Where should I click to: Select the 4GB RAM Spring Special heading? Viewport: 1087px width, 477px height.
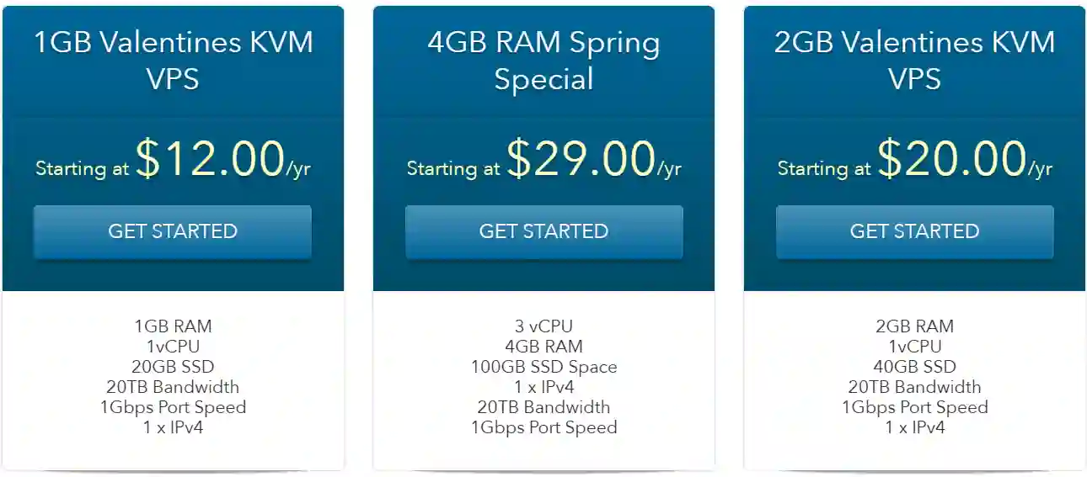(543, 60)
